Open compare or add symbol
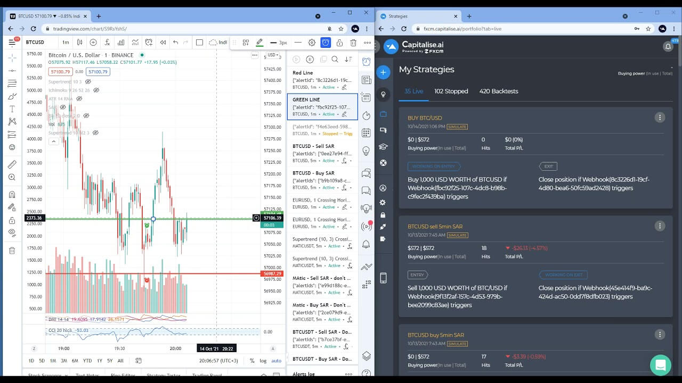This screenshot has width=682, height=383. tap(93, 43)
